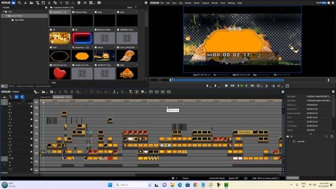Open the bin view mode dropdown arrow

(x=93, y=3)
